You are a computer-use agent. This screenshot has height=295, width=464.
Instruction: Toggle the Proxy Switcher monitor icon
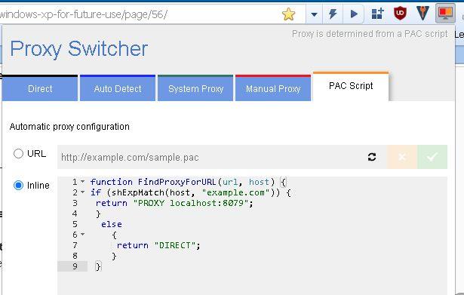pos(445,14)
